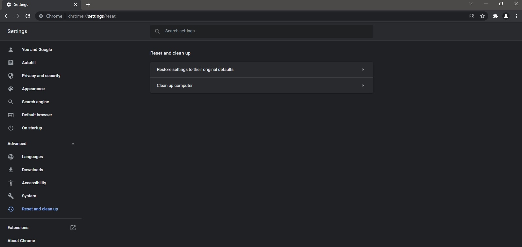Click the Autofill clipboard icon
Image resolution: width=522 pixels, height=247 pixels.
(x=11, y=63)
